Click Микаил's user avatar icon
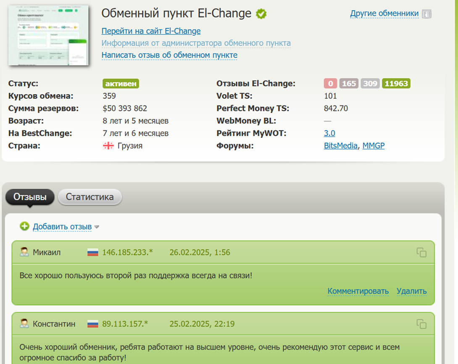Screen dimensions: 458x364 pyautogui.click(x=24, y=252)
